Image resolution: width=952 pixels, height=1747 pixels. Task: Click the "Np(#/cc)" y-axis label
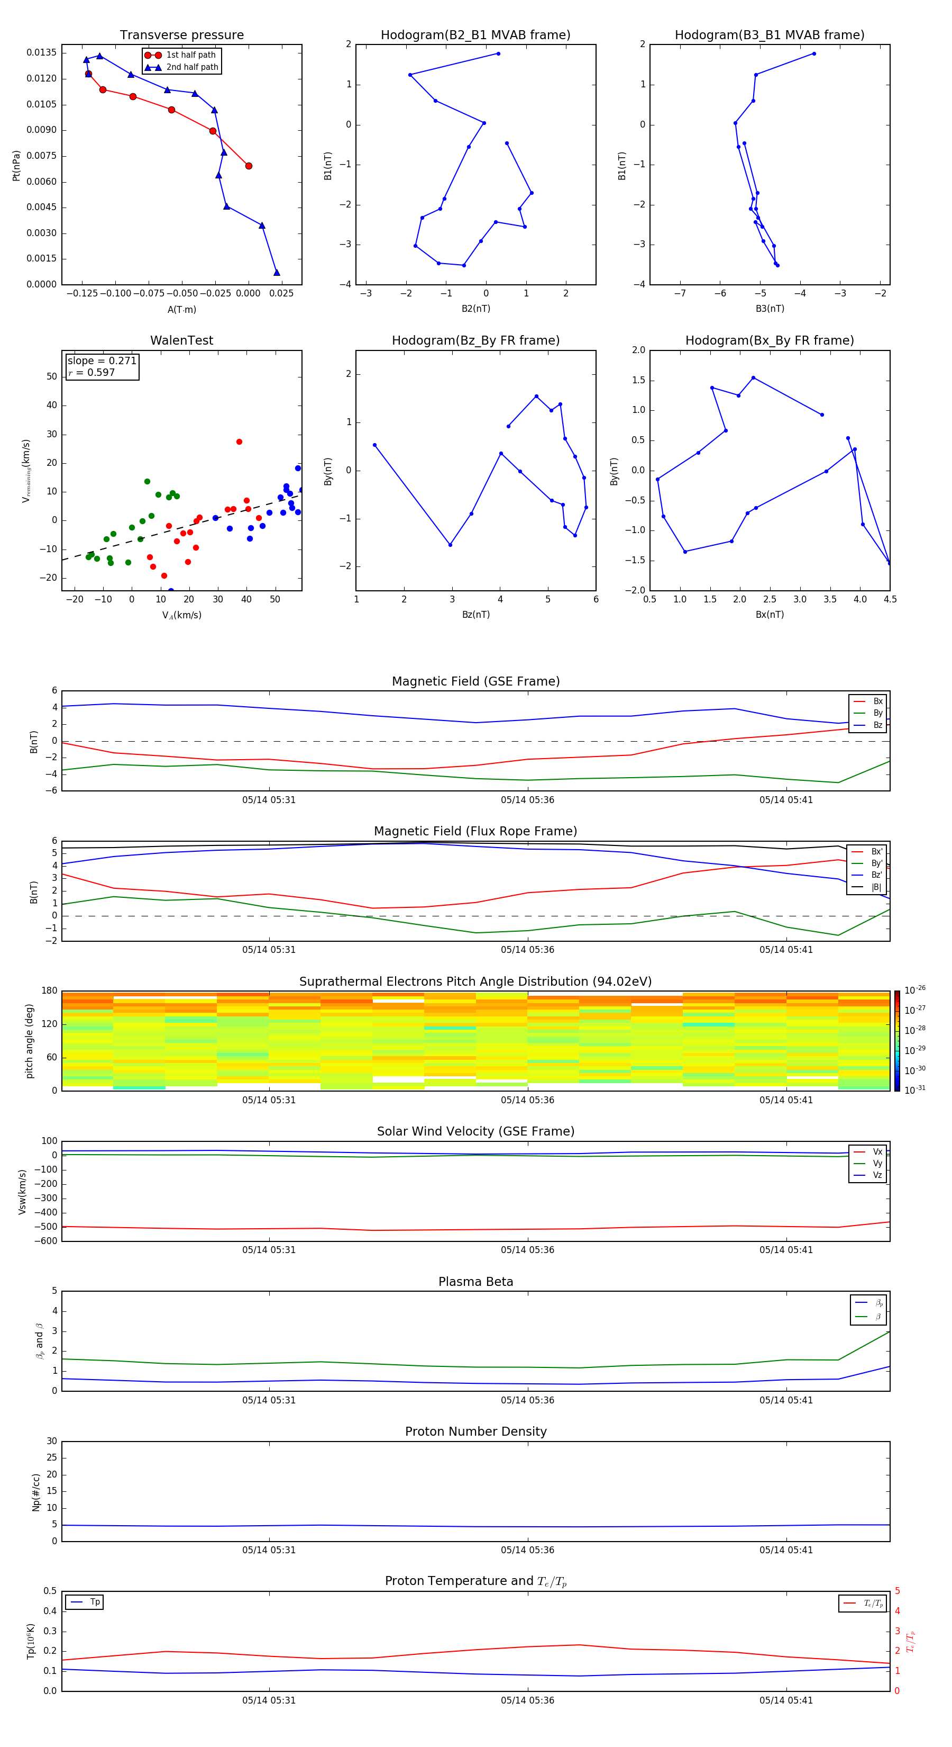coord(36,1492)
